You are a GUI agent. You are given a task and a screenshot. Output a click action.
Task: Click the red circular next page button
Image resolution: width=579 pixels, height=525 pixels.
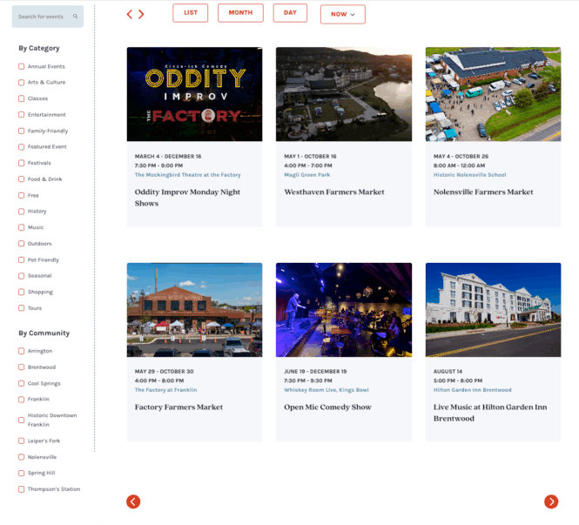click(551, 501)
